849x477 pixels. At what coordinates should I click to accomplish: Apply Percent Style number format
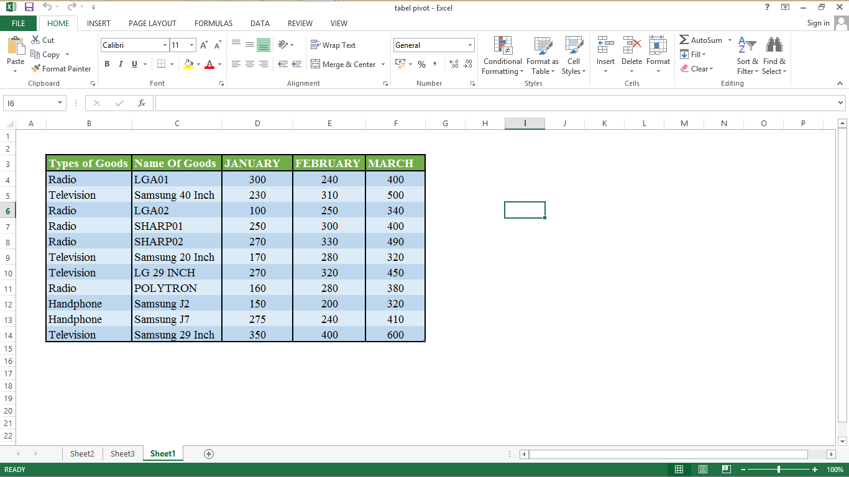click(x=421, y=64)
